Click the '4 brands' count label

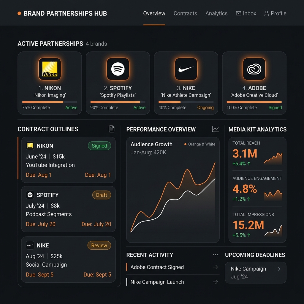[x=96, y=44]
